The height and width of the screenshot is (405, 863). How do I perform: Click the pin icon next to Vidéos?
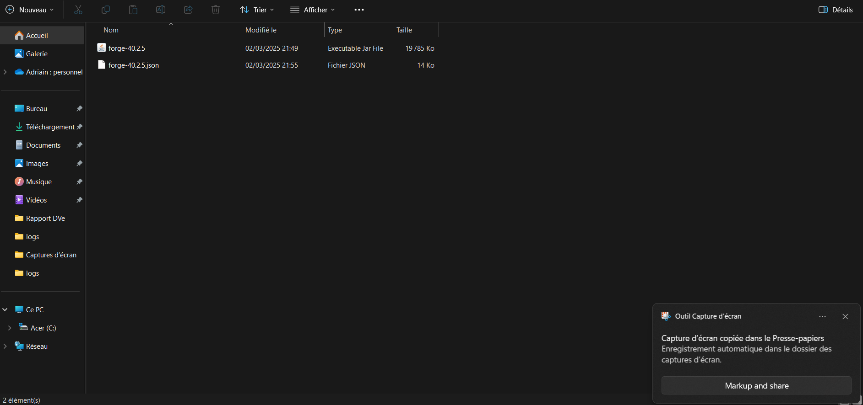(x=79, y=200)
